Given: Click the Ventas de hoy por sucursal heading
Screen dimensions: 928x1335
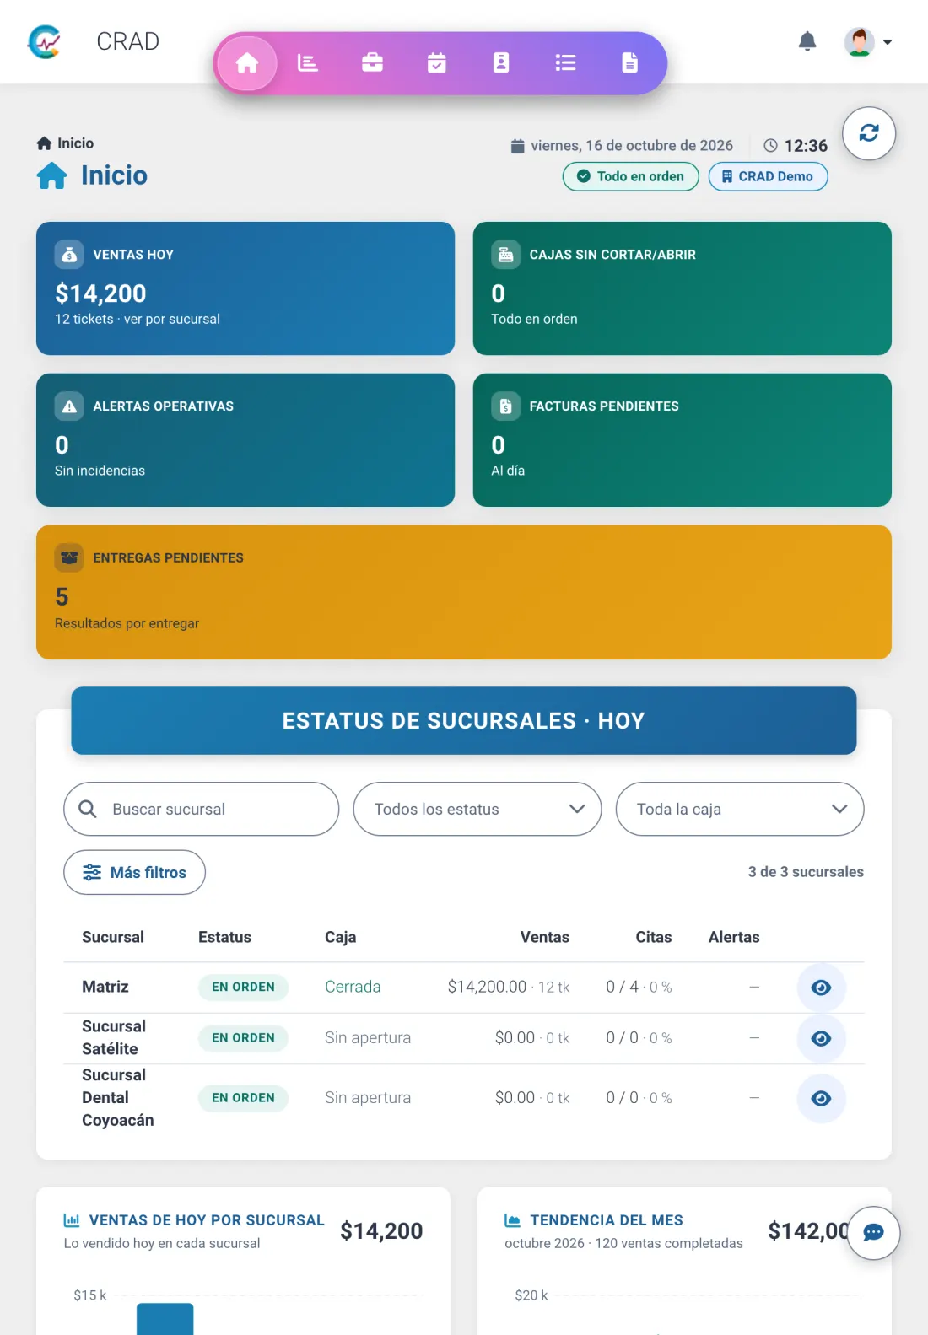Looking at the screenshot, I should (x=207, y=1220).
